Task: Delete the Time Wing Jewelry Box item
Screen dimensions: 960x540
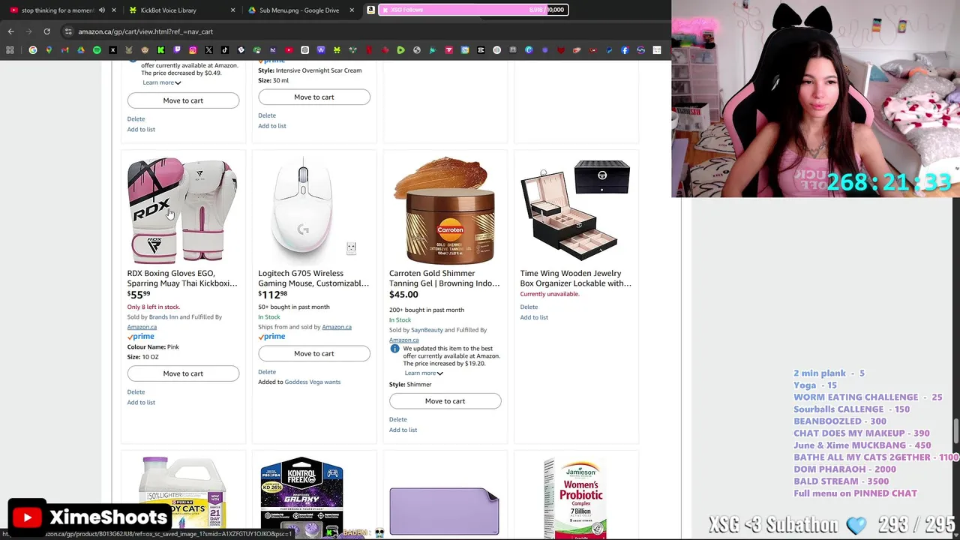Action: pyautogui.click(x=529, y=307)
